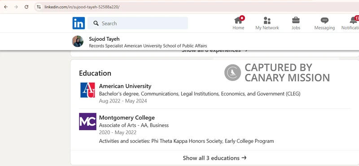Viewport: 359px width, 166px height.
Task: Click the "2020 - May 2022" dates
Action: point(118,132)
